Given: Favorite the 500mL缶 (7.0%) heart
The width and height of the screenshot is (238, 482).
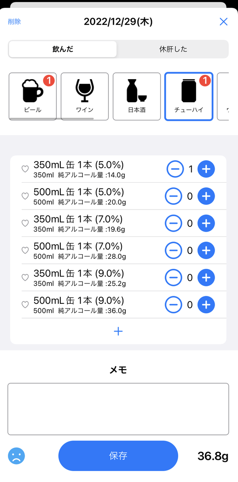Looking at the screenshot, I should [25, 250].
